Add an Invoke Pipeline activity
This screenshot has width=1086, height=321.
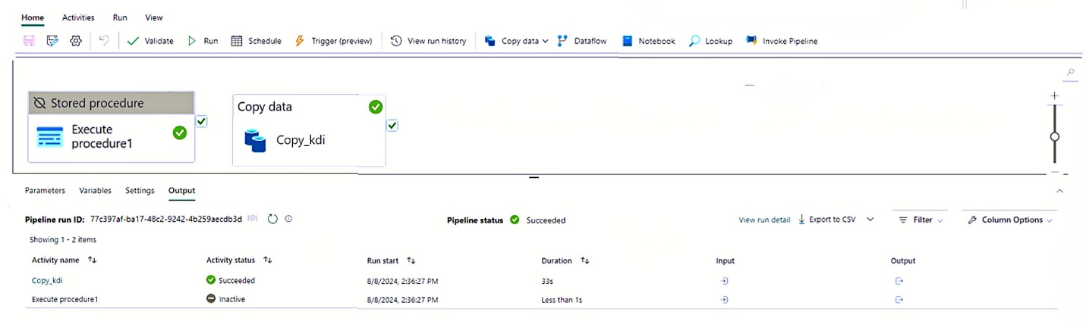781,41
